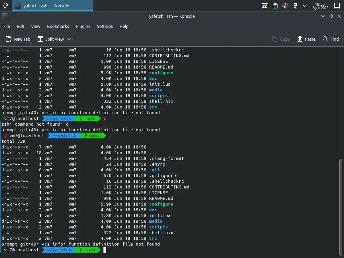344x258 pixels.
Task: Expand the Split View dropdown chevron
Action: point(69,39)
